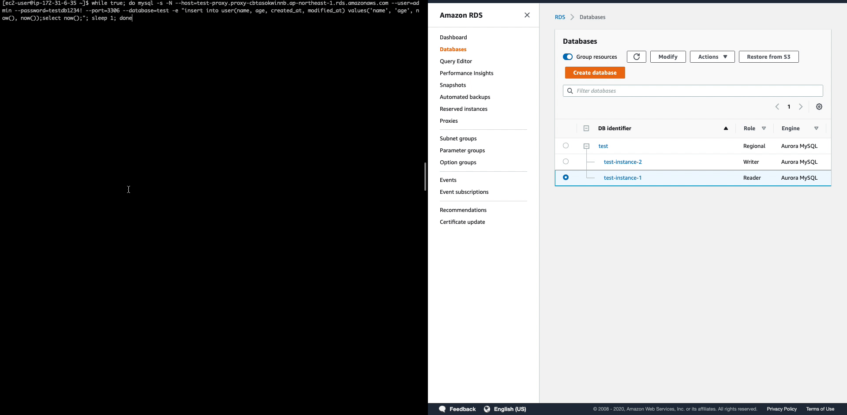Image resolution: width=847 pixels, height=415 pixels.
Task: Toggle Group resources switch
Action: tap(568, 57)
